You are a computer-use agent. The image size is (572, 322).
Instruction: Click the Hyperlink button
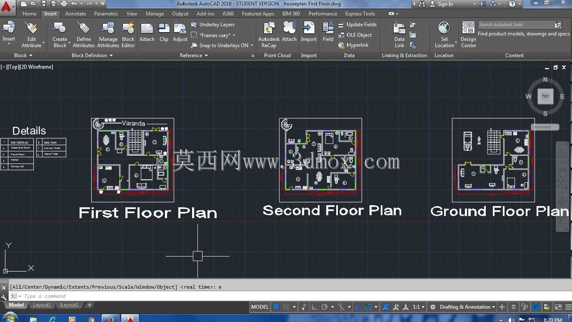pyautogui.click(x=353, y=45)
